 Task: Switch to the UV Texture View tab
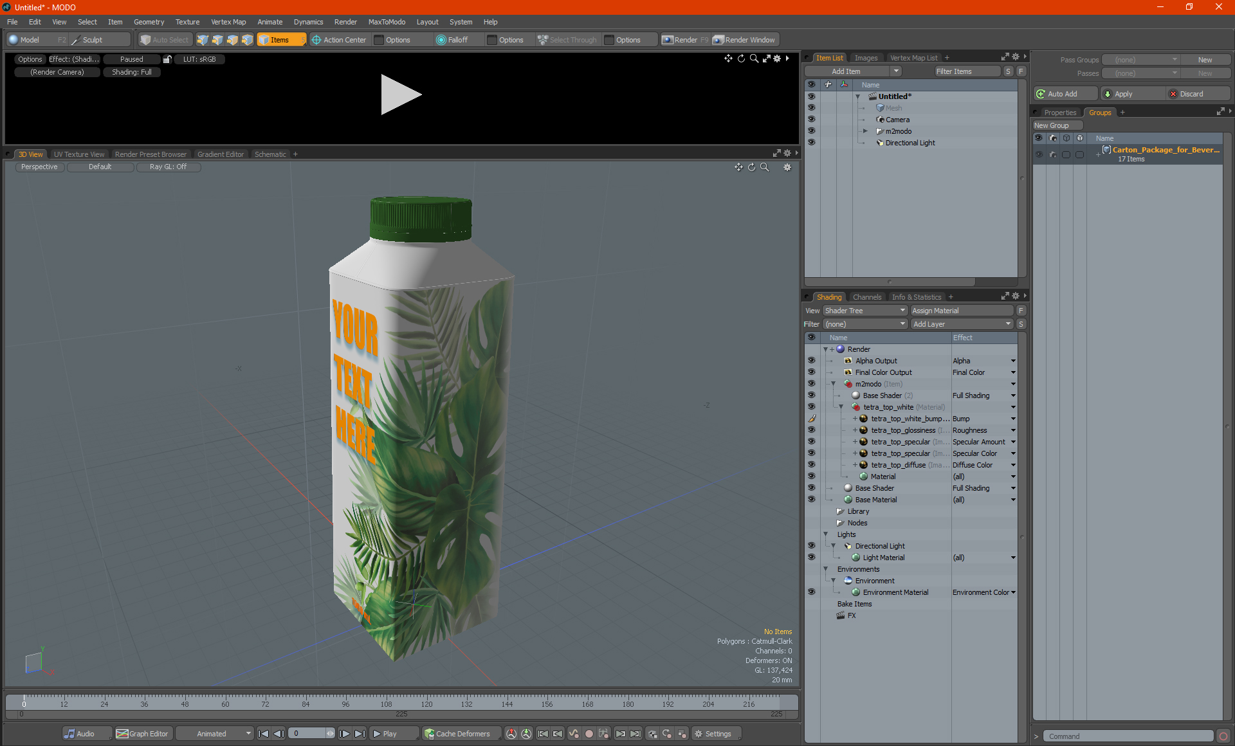tap(78, 154)
